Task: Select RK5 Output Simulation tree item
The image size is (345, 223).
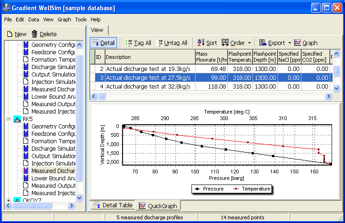Action: [53, 156]
